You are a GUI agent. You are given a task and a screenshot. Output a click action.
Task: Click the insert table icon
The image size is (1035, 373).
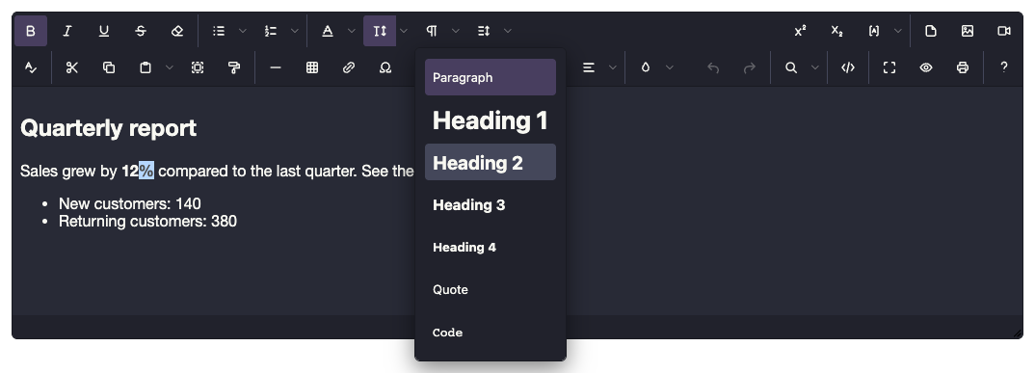click(312, 67)
